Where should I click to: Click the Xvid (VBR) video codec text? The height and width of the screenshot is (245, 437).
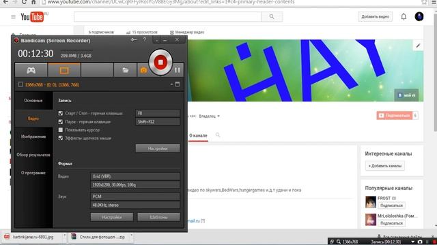tap(102, 176)
